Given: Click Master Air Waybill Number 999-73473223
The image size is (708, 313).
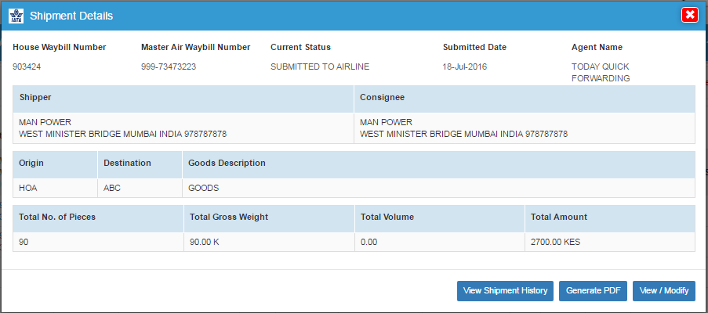Looking at the screenshot, I should 169,67.
